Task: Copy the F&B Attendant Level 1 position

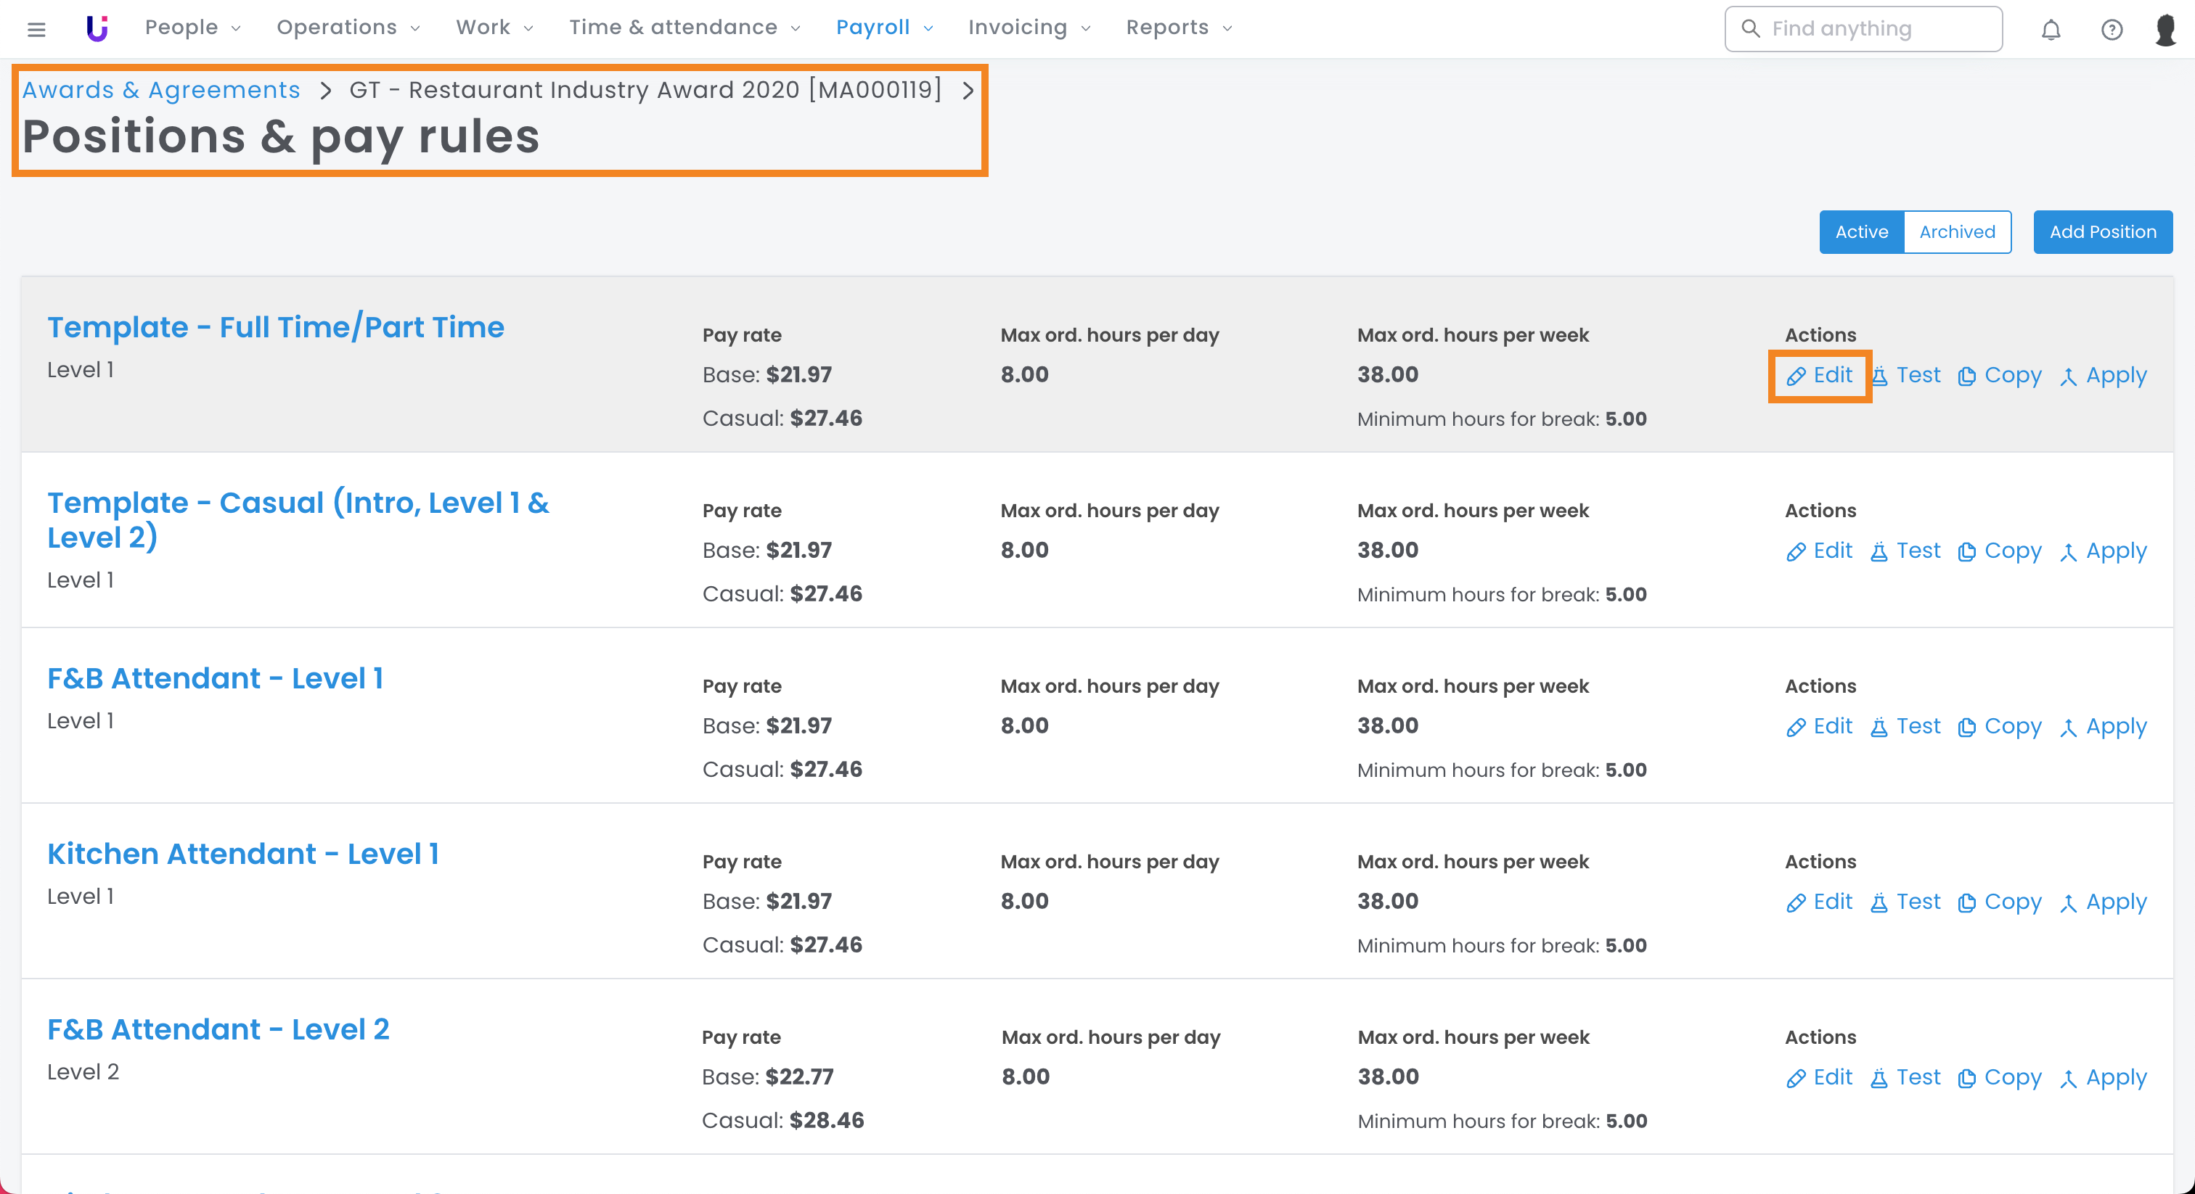Action: [x=2000, y=726]
